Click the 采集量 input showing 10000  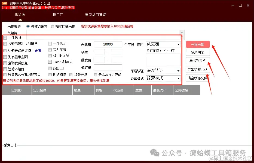point(107,44)
